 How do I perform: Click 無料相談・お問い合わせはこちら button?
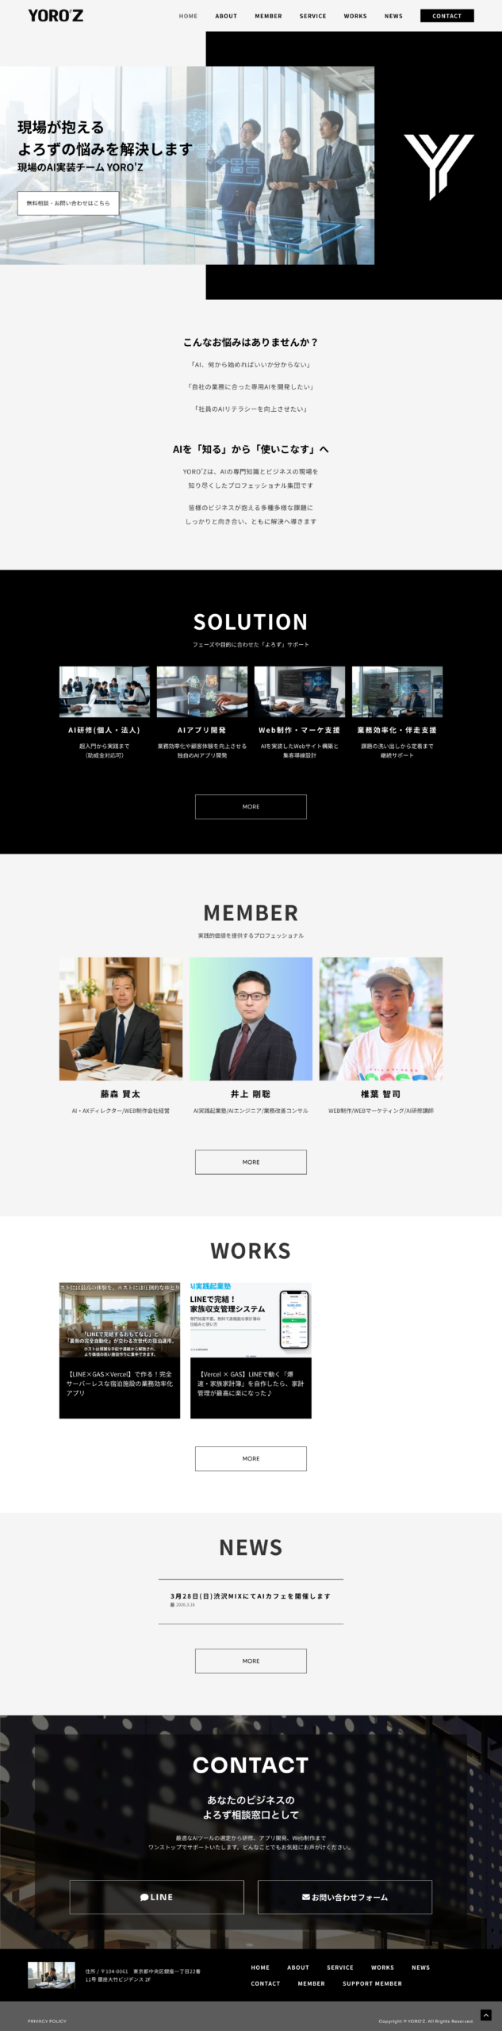[x=68, y=203]
